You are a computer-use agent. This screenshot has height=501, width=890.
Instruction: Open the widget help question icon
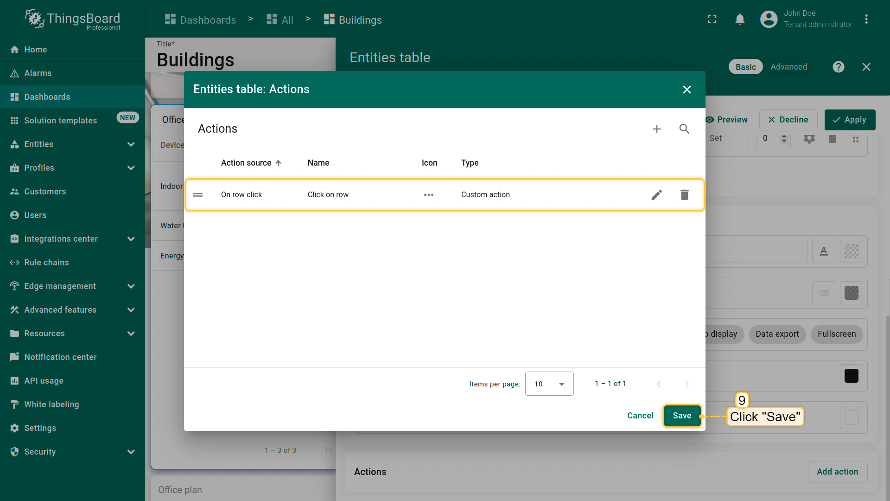tap(838, 67)
